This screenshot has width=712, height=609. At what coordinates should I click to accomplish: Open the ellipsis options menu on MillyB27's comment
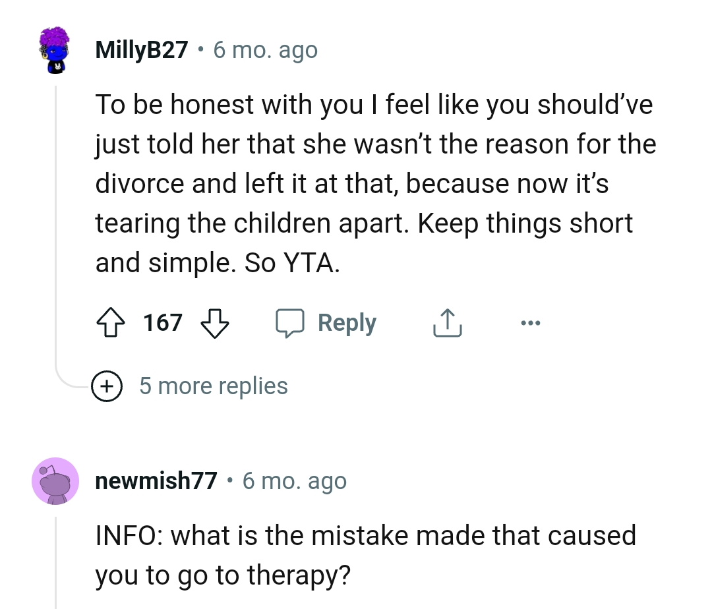531,322
